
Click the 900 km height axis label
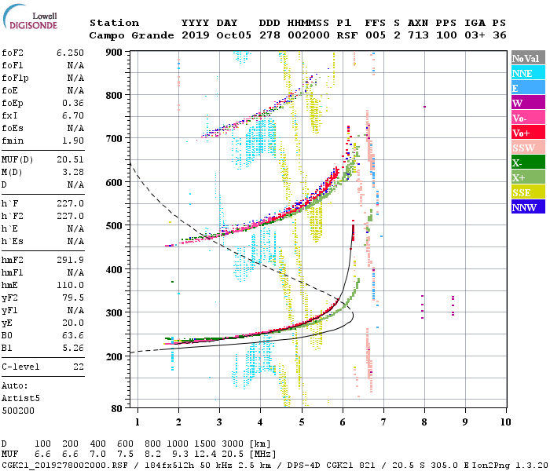[x=114, y=53]
